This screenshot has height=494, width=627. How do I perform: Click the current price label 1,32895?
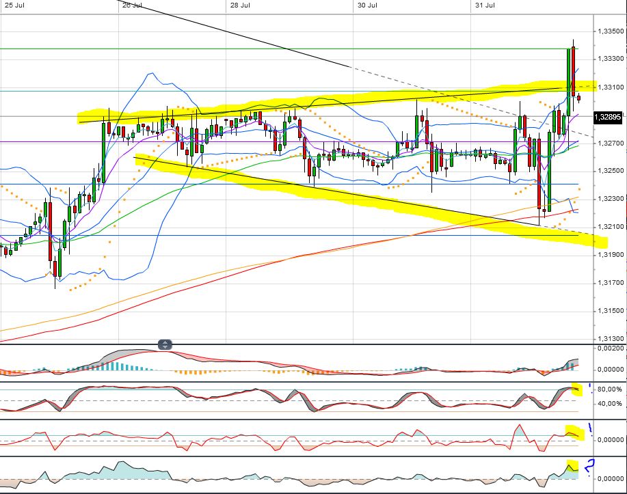(x=607, y=117)
